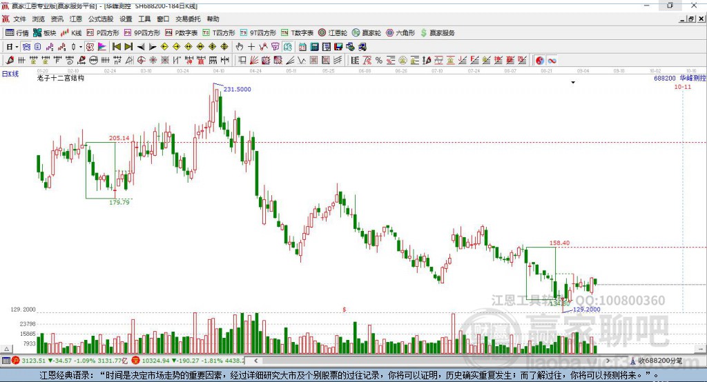This screenshot has width=707, height=382.
Task: Click the 日K线 chart label
Action: [x=10, y=74]
